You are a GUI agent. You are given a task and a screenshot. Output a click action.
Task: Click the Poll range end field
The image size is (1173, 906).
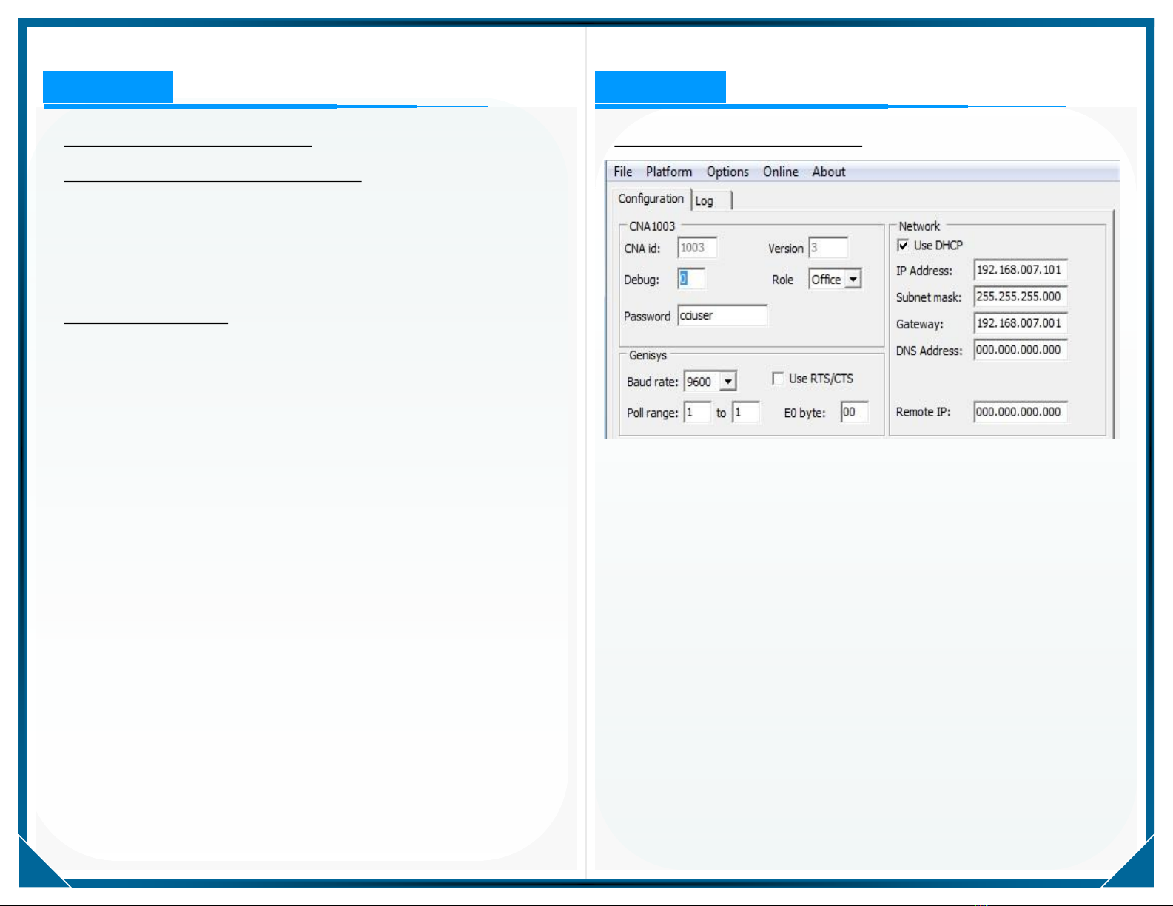[746, 412]
